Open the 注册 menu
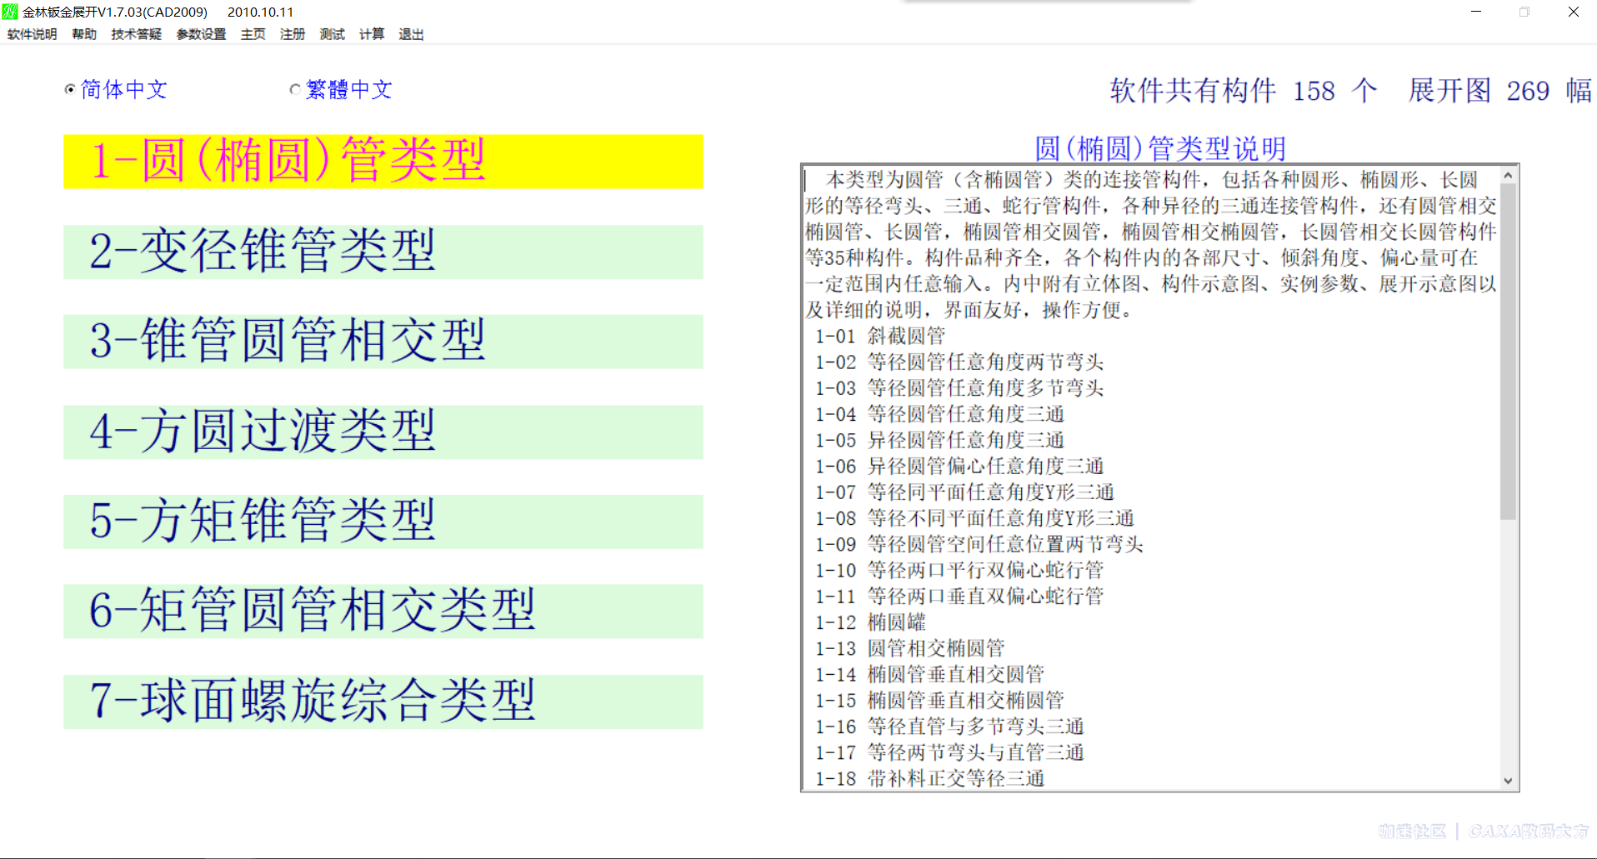Image resolution: width=1597 pixels, height=859 pixels. (292, 34)
